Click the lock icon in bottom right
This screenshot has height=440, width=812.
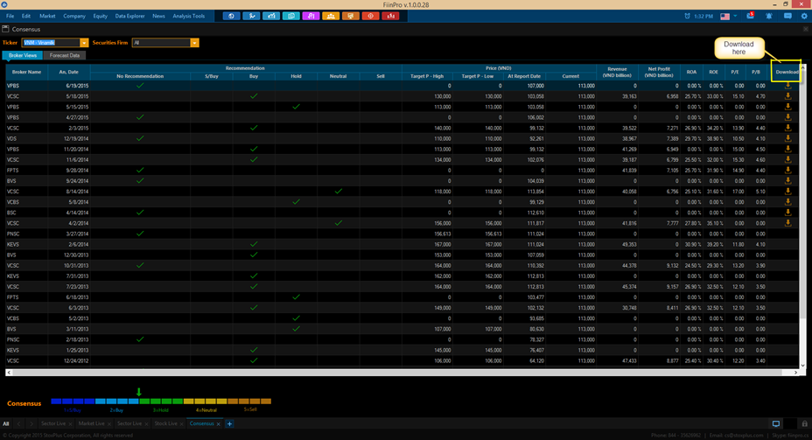[x=804, y=423]
